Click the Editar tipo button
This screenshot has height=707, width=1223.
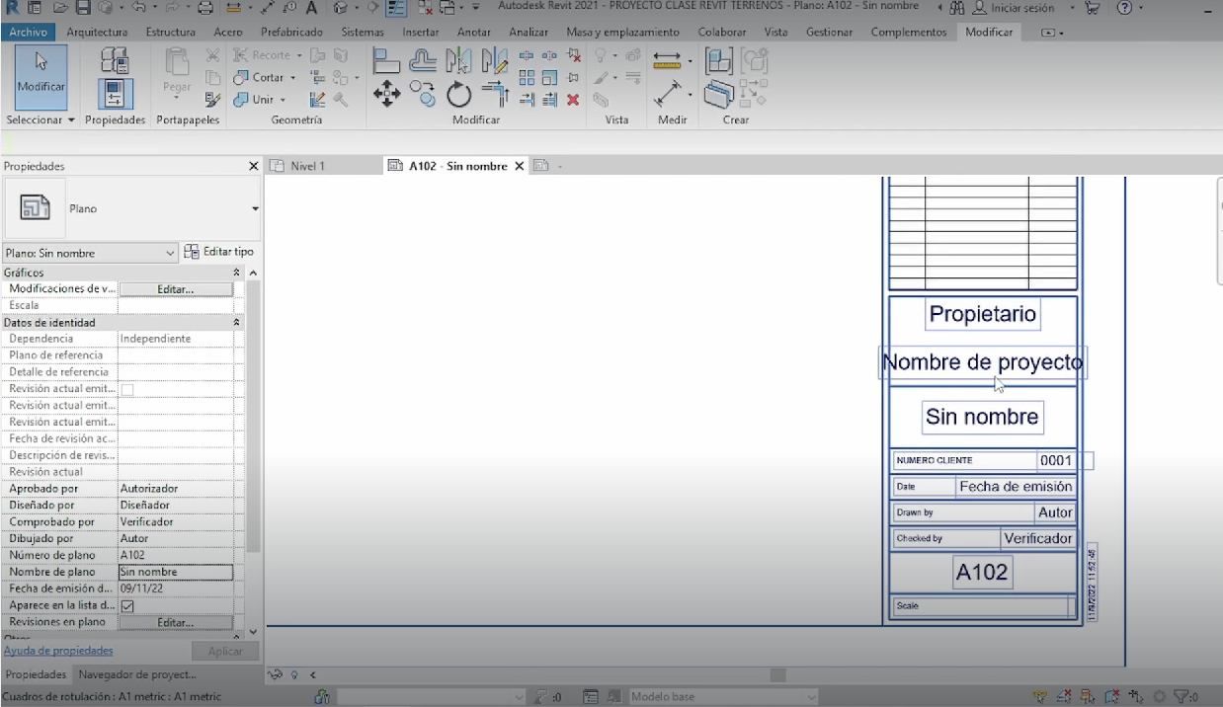219,252
